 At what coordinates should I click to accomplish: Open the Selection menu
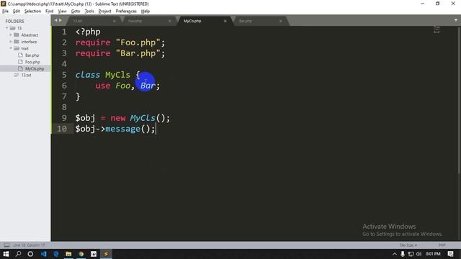(32, 12)
